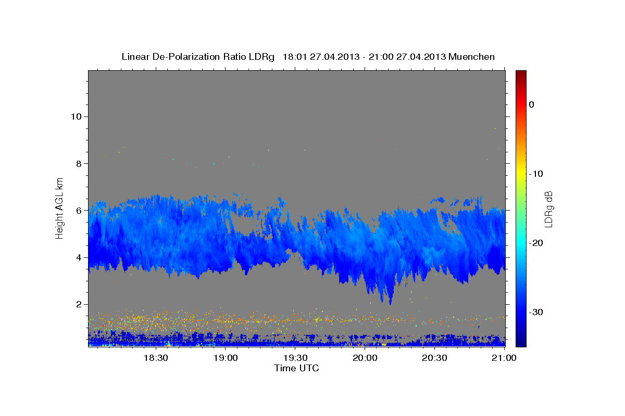Click the colorbar tick label -30
The width and height of the screenshot is (625, 416).
(x=536, y=312)
